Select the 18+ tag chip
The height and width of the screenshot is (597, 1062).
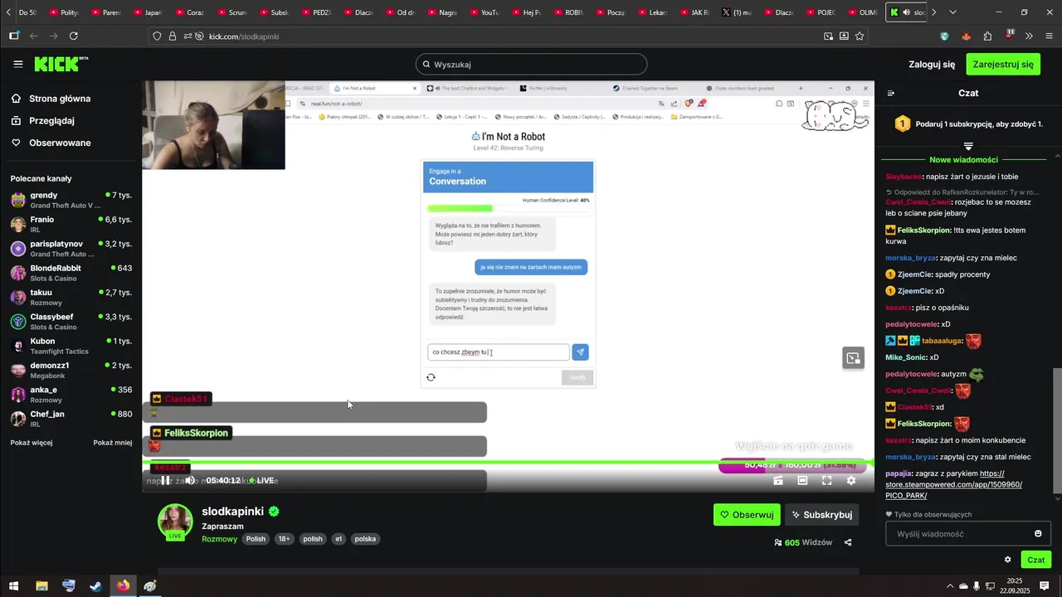pos(284,539)
